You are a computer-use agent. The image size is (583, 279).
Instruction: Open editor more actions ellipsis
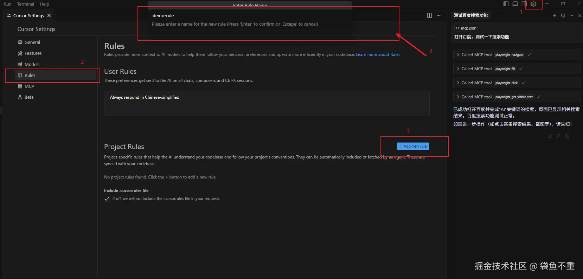tap(438, 15)
